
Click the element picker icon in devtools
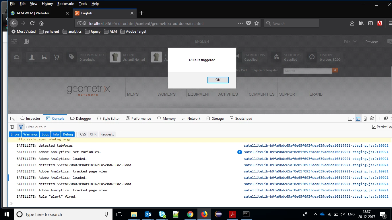[x=12, y=119]
